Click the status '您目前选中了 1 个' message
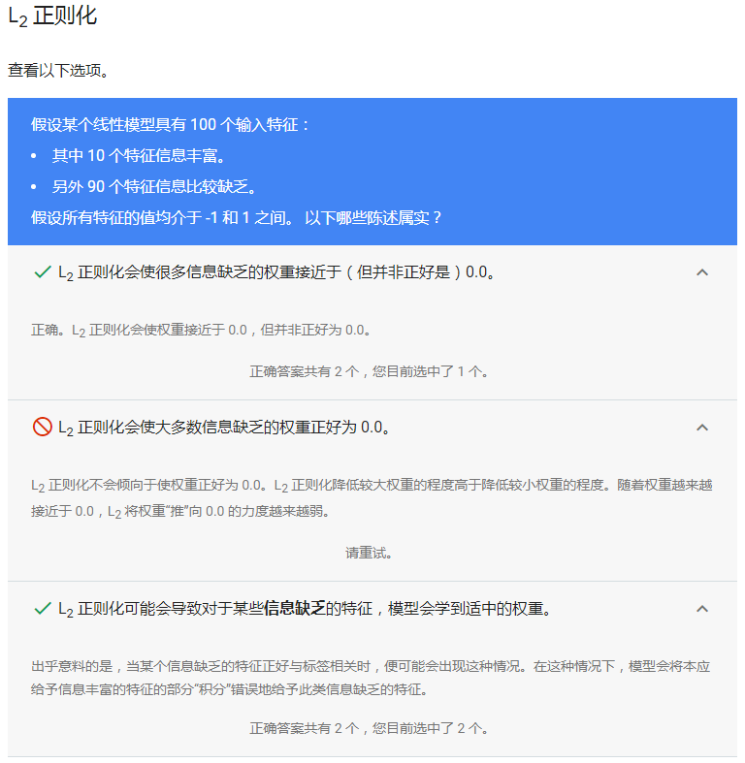 point(369,371)
